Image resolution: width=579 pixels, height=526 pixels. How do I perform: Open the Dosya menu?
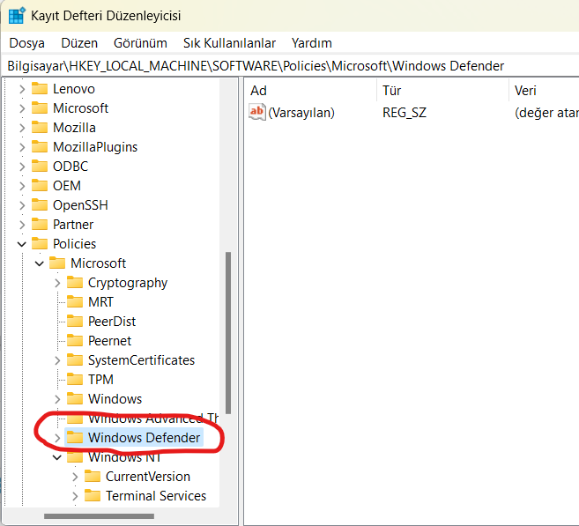click(x=26, y=42)
